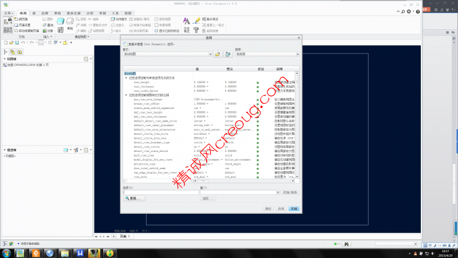Viewport: 458px width, 258px height.
Task: Switch to the 布局 ribbon tab
Action: 23,13
